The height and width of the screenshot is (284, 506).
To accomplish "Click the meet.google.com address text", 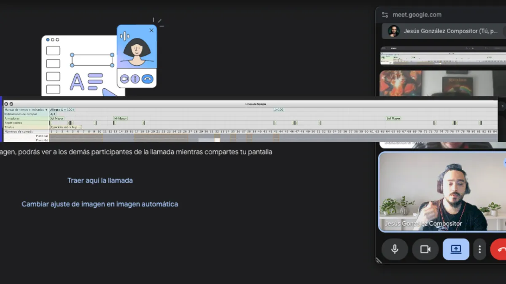I will coord(417,14).
